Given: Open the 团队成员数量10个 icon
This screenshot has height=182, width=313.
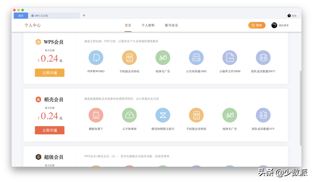Looking at the screenshot, I should [x=263, y=115].
